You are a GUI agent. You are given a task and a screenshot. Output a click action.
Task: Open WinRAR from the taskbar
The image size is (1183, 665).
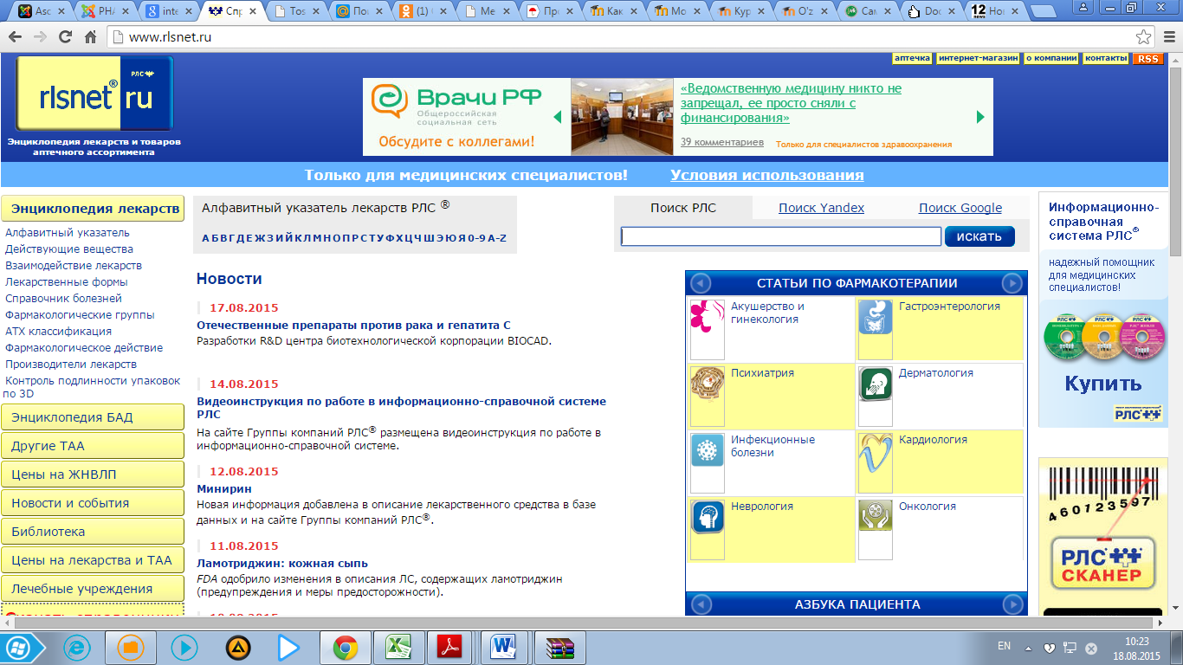coord(559,647)
